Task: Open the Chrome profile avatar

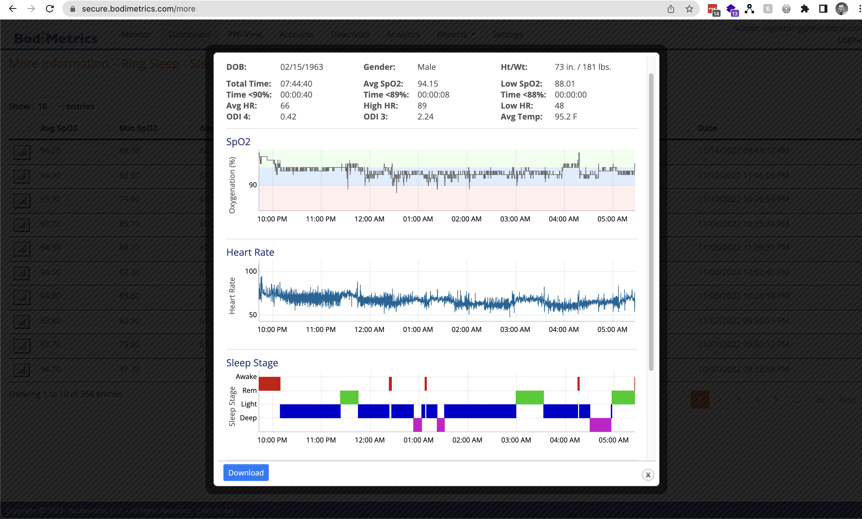Action: point(842,9)
